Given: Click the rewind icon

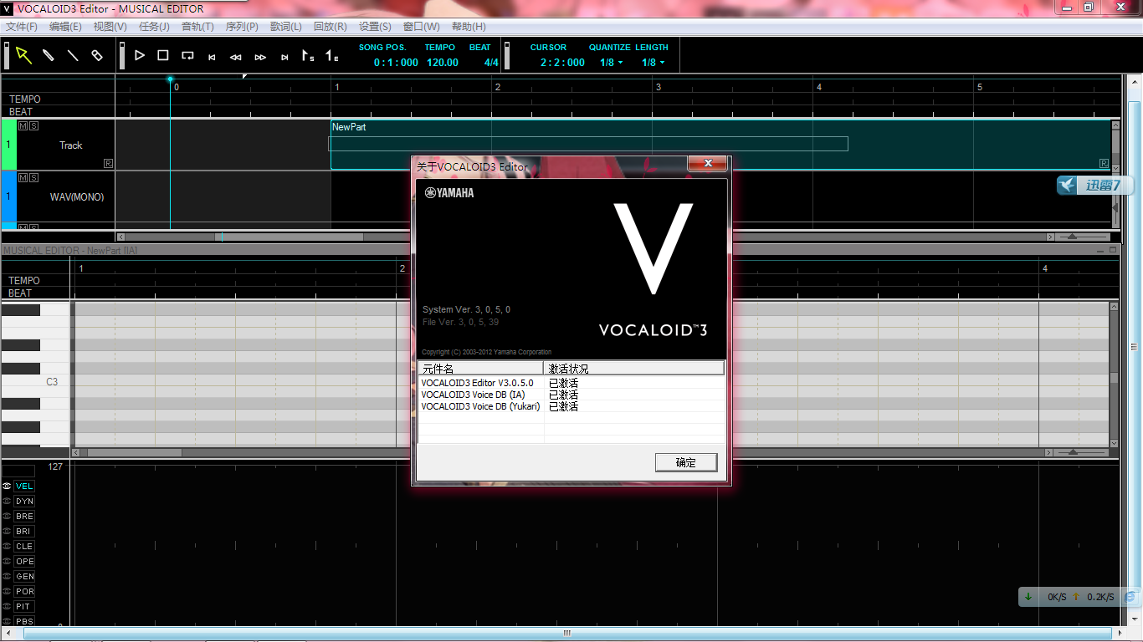Looking at the screenshot, I should (236, 58).
